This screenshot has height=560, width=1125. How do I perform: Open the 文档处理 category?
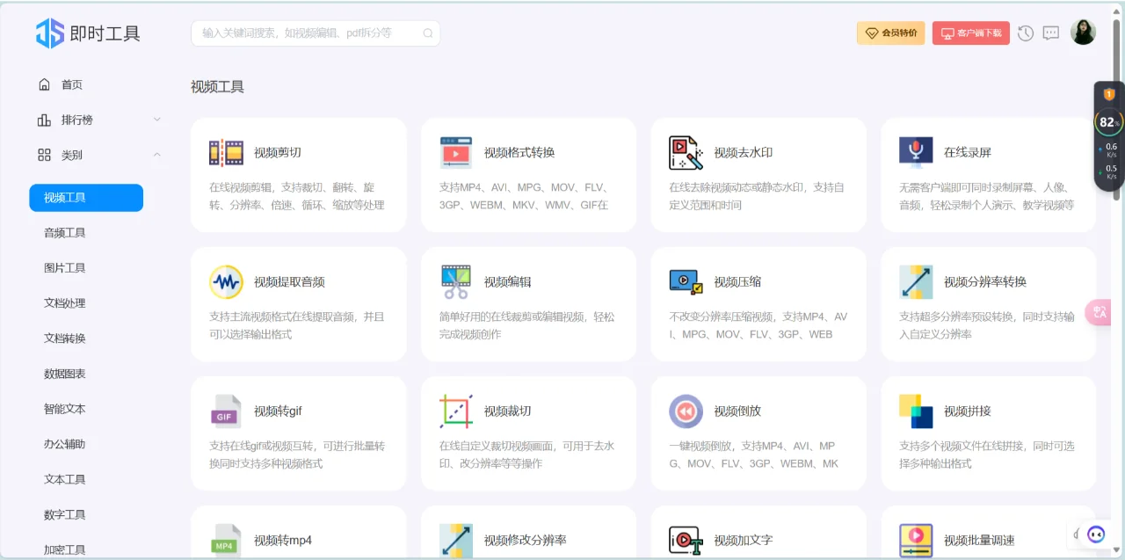(65, 303)
